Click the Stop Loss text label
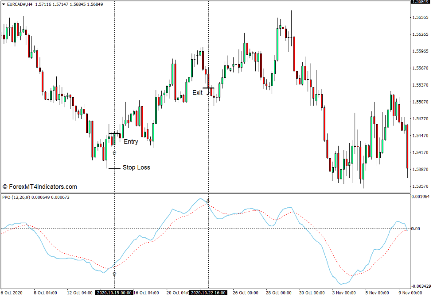The height and width of the screenshot is (297, 433). coord(137,168)
